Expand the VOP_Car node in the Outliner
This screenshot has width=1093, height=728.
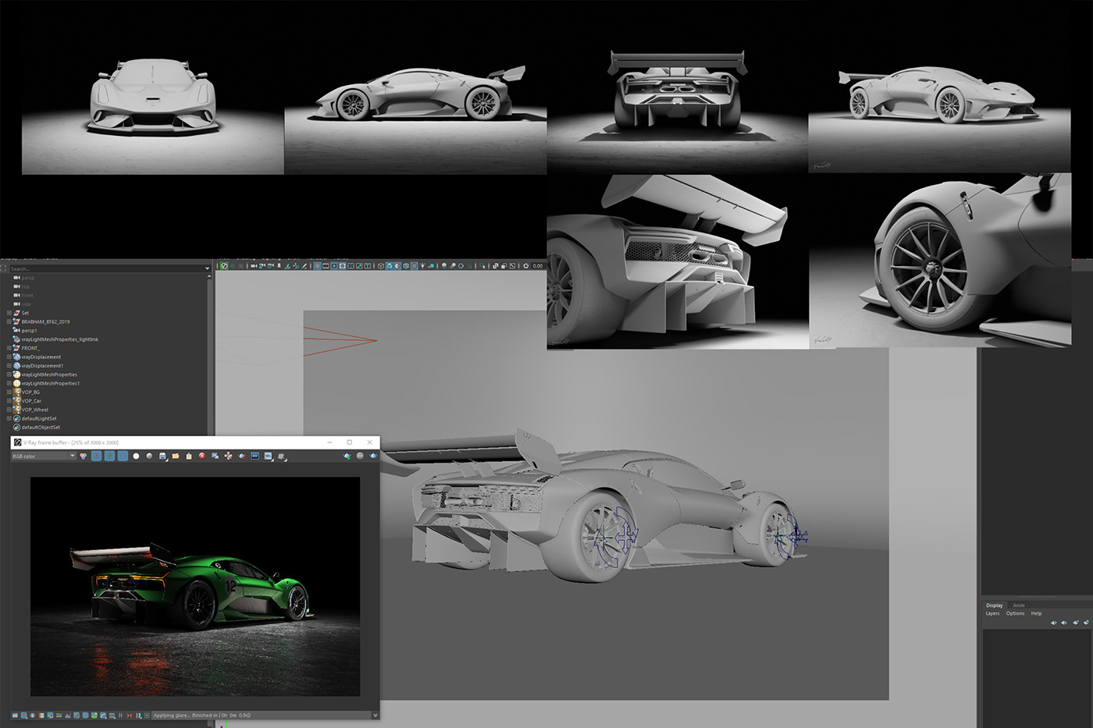tap(9, 400)
